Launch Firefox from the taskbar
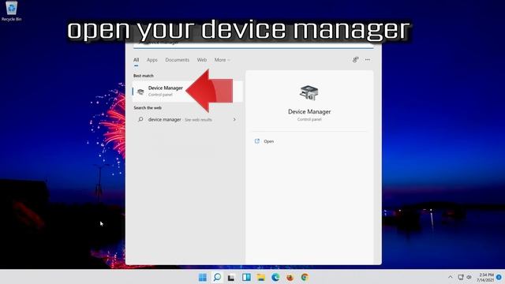 pyautogui.click(x=290, y=277)
